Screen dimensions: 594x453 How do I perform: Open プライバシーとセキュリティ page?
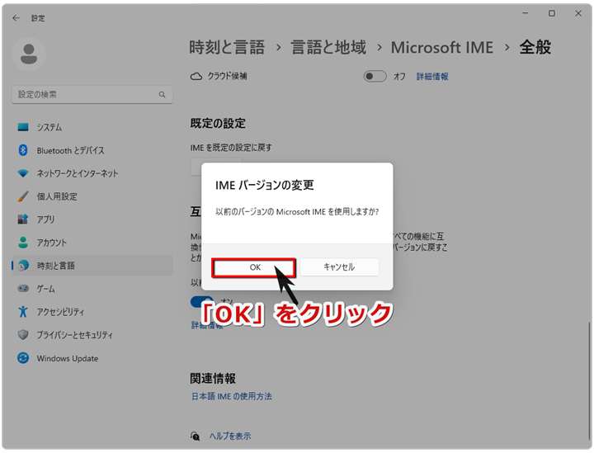[x=92, y=335]
